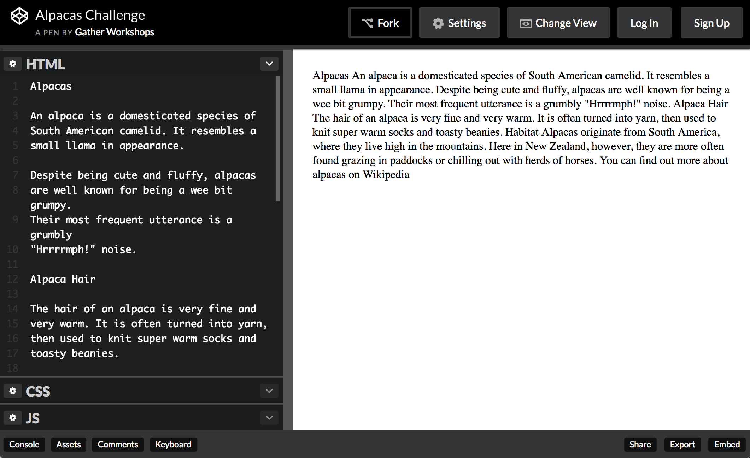Open the Embed option

click(727, 444)
